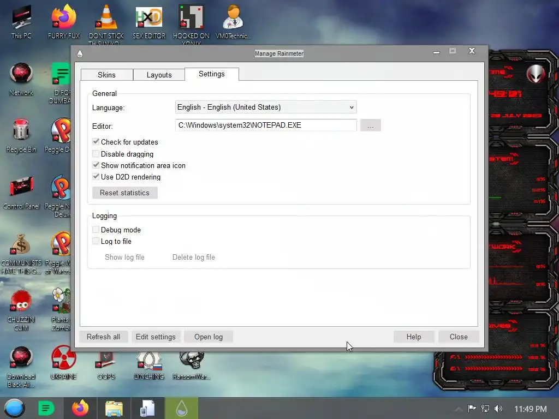Toggle Use D2D rendering checkbox
Image resolution: width=559 pixels, height=419 pixels.
coord(96,176)
